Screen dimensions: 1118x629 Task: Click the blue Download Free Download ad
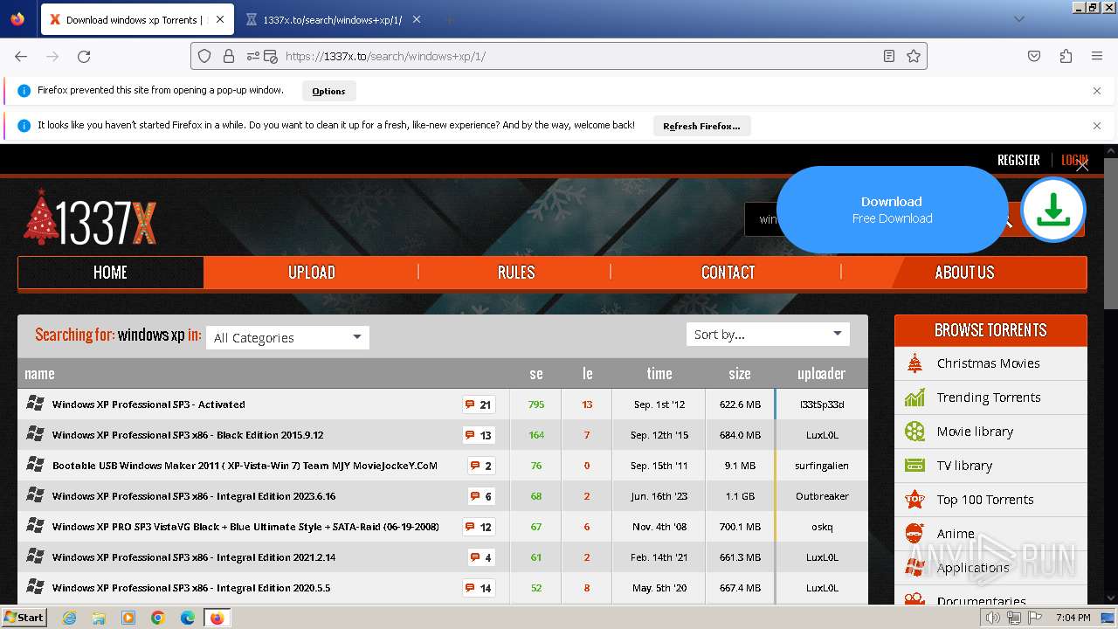click(892, 210)
